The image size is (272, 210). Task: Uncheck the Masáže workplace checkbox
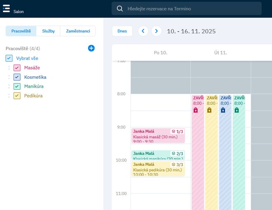pyautogui.click(x=17, y=68)
